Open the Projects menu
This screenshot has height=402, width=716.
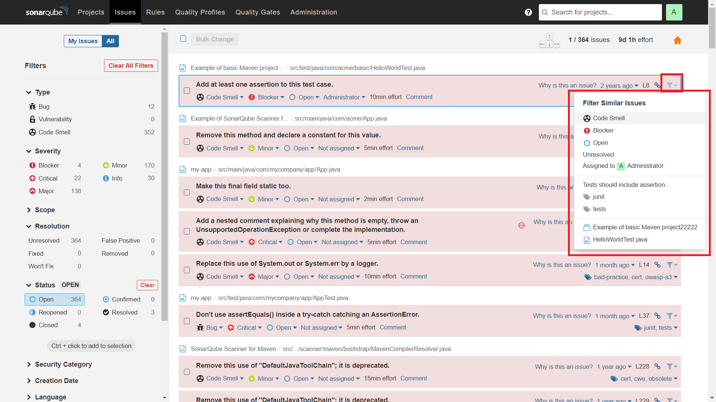(x=91, y=12)
